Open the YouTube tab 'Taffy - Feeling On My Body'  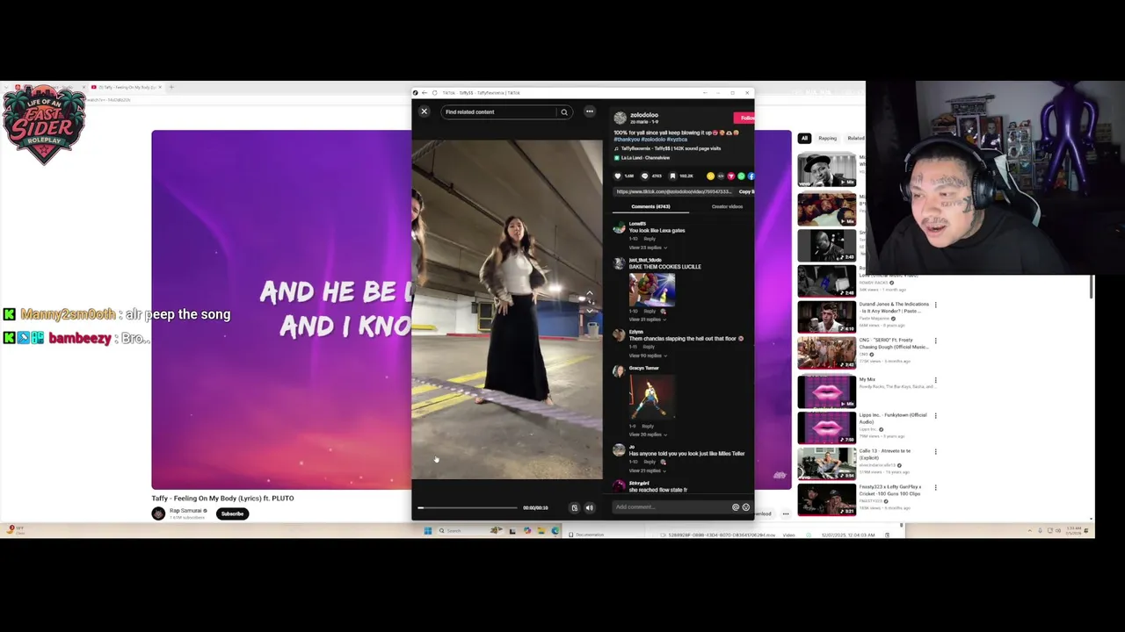tap(125, 87)
